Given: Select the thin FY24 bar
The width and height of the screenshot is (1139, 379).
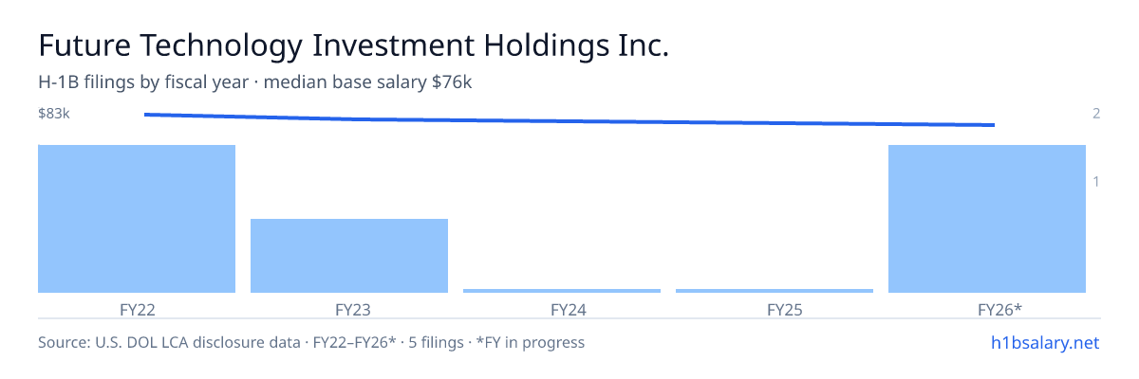Looking at the screenshot, I should [562, 291].
